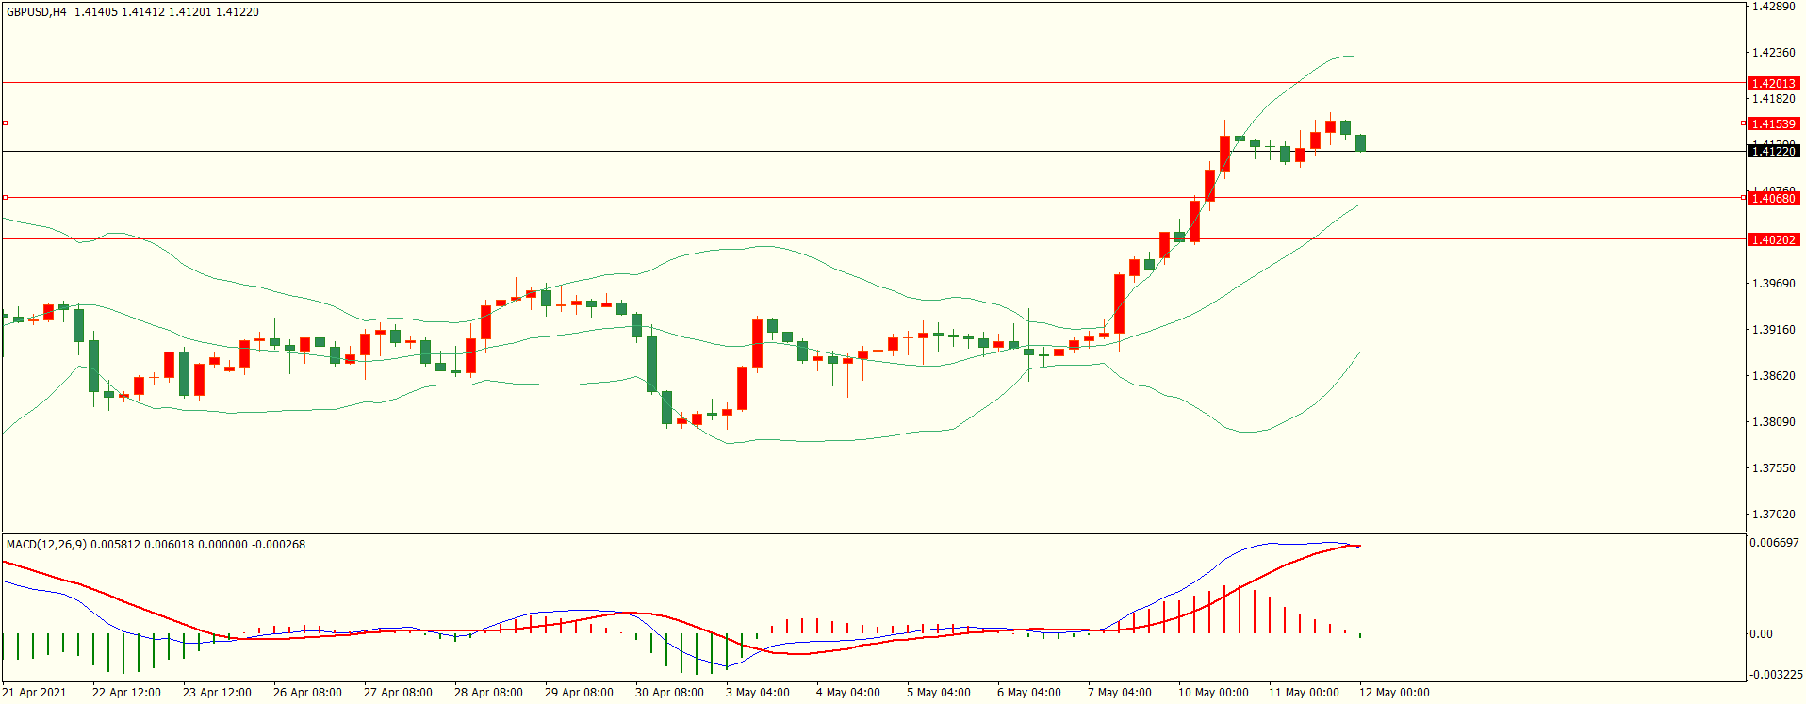Click the -0.003225 MACD scale value
Viewport: 1806px width, 704px height.
tap(1776, 674)
